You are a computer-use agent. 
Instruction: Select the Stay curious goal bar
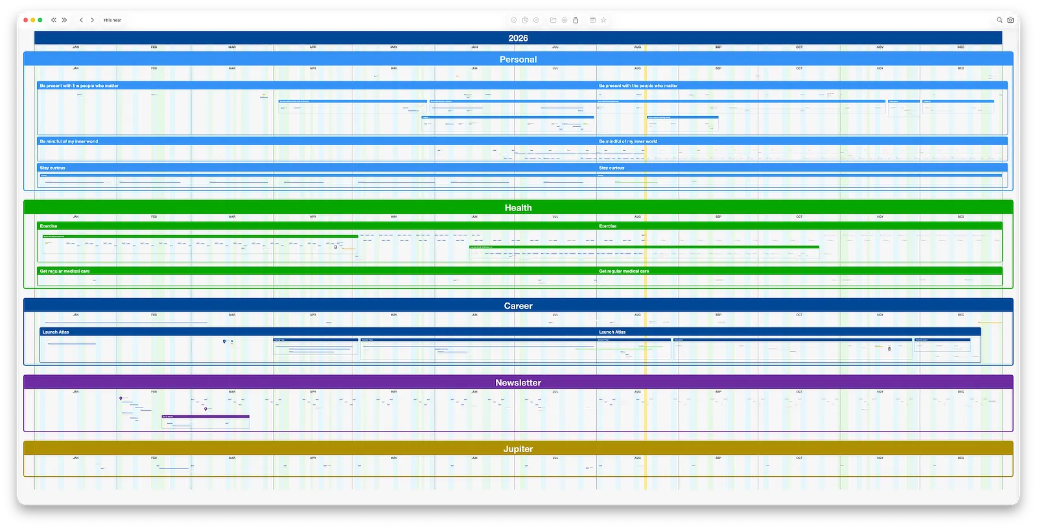click(522, 168)
